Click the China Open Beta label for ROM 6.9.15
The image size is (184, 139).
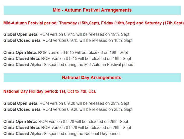pyautogui.click(x=20, y=53)
